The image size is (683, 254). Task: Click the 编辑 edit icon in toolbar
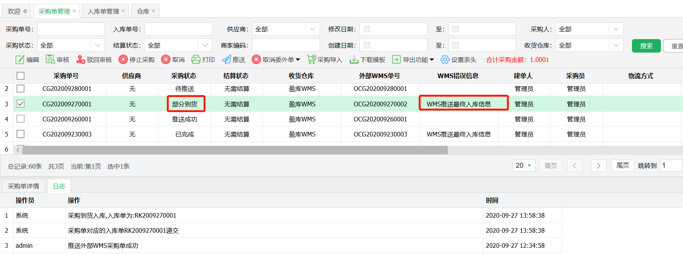click(20, 60)
